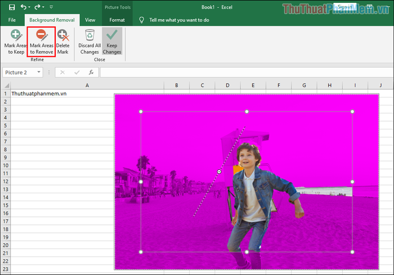Click the Undo arrow icon

click(24, 7)
